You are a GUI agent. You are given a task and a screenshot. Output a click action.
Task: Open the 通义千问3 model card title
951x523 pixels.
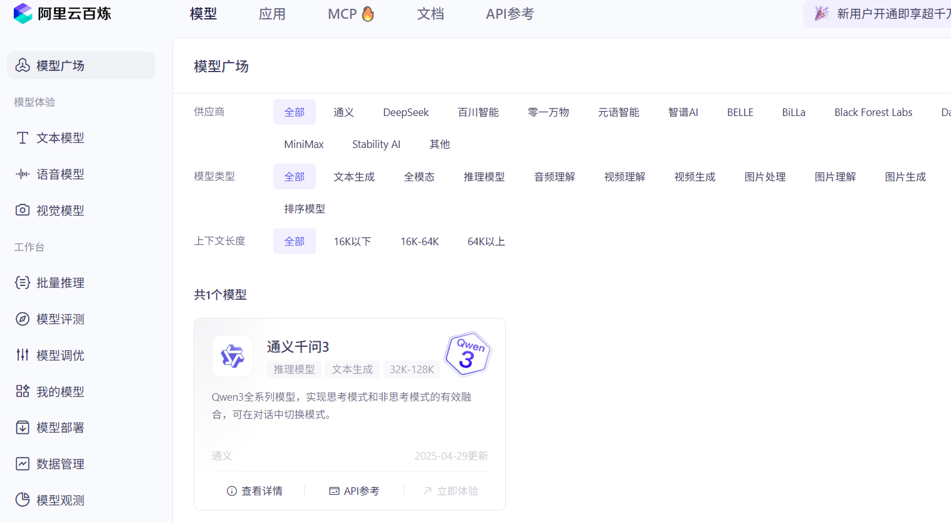pos(298,347)
